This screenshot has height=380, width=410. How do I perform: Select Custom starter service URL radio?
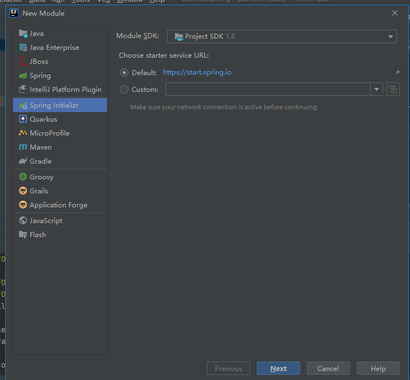(x=124, y=90)
